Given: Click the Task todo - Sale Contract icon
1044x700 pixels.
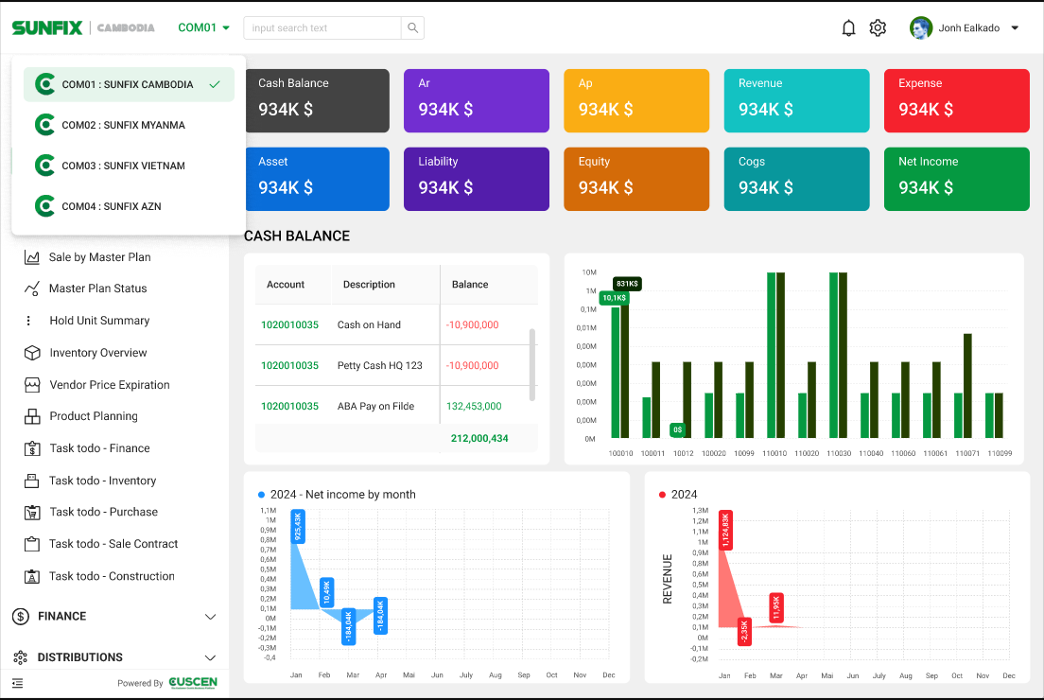Looking at the screenshot, I should pyautogui.click(x=32, y=544).
